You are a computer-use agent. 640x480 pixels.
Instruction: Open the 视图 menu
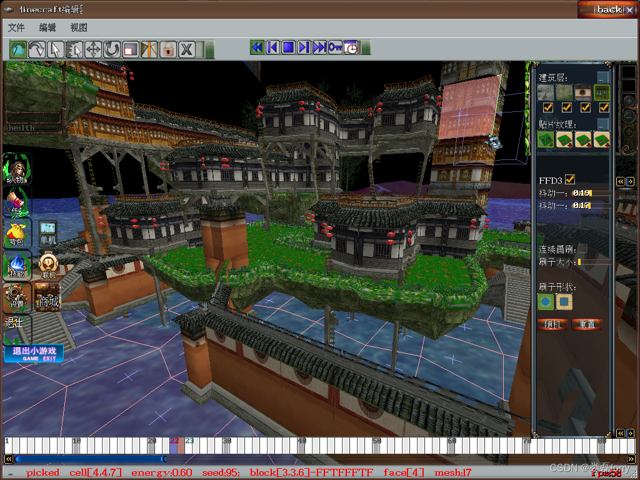[79, 27]
